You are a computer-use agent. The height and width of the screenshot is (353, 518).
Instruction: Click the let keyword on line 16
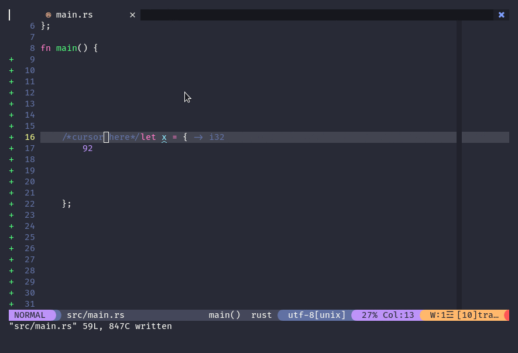[148, 137]
